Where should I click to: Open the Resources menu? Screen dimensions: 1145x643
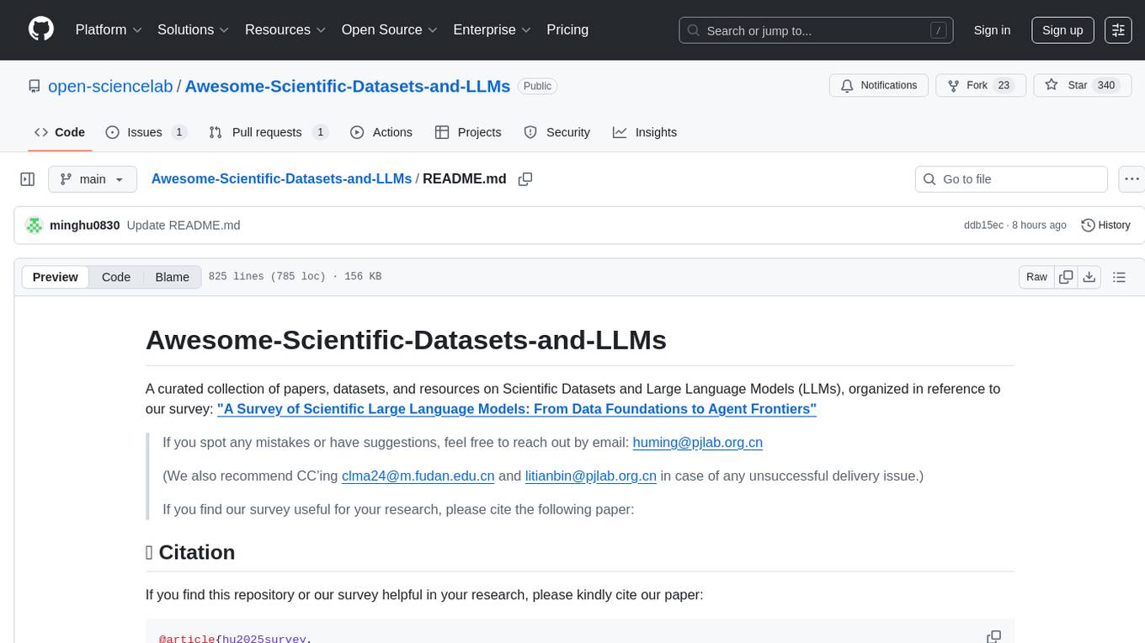285,29
